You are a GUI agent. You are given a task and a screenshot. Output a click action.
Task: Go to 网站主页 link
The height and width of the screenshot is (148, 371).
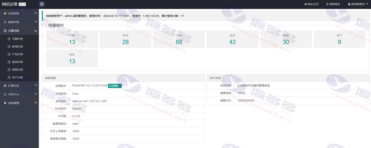pos(311,4)
